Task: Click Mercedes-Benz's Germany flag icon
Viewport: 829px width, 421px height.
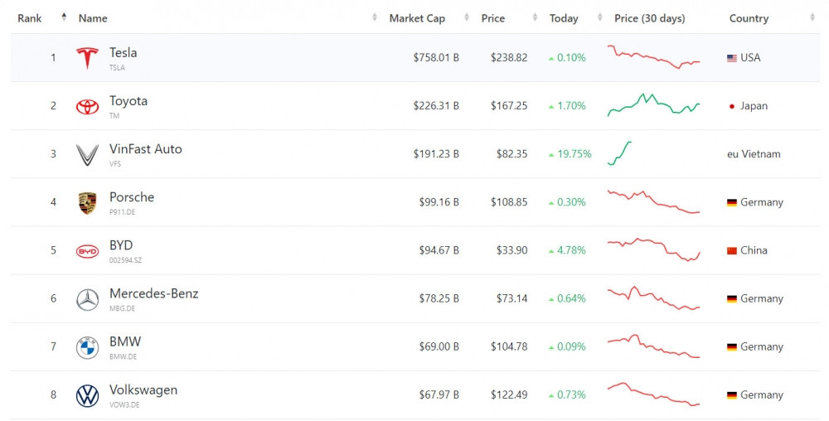Action: 732,299
